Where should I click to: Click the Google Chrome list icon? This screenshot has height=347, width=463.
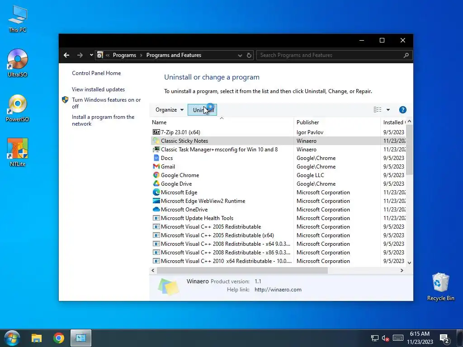pyautogui.click(x=156, y=175)
